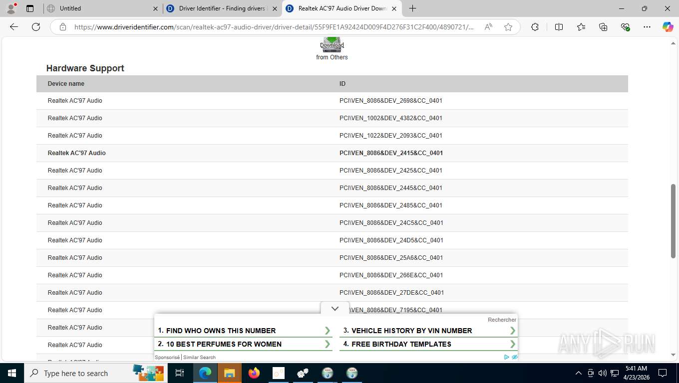Click the AdChoices icon in ad banner

point(507,357)
